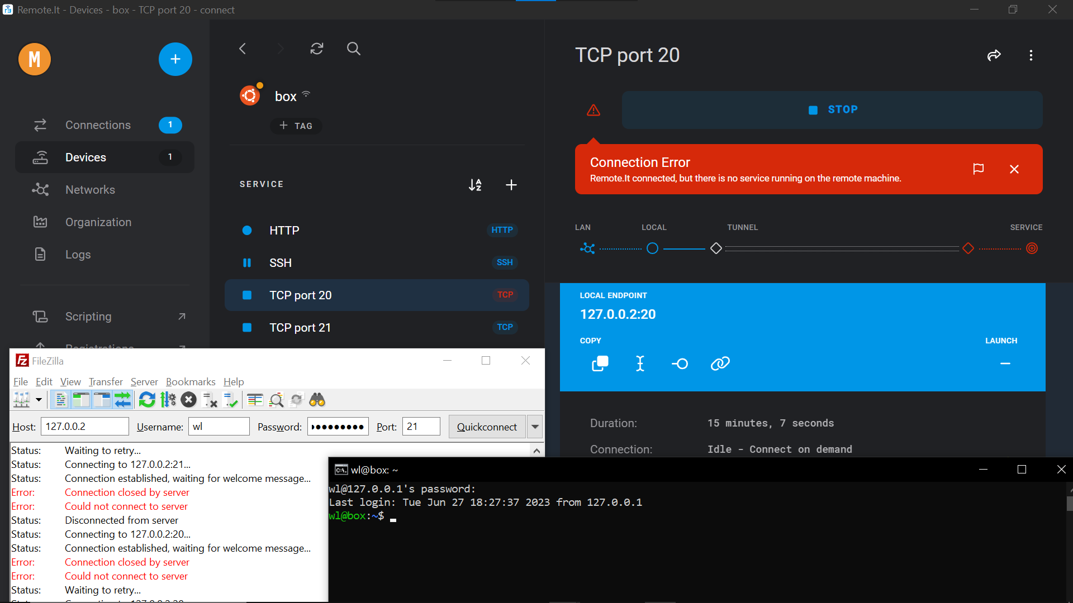The image size is (1073, 603).
Task: Click the box device name
Action: click(x=286, y=97)
